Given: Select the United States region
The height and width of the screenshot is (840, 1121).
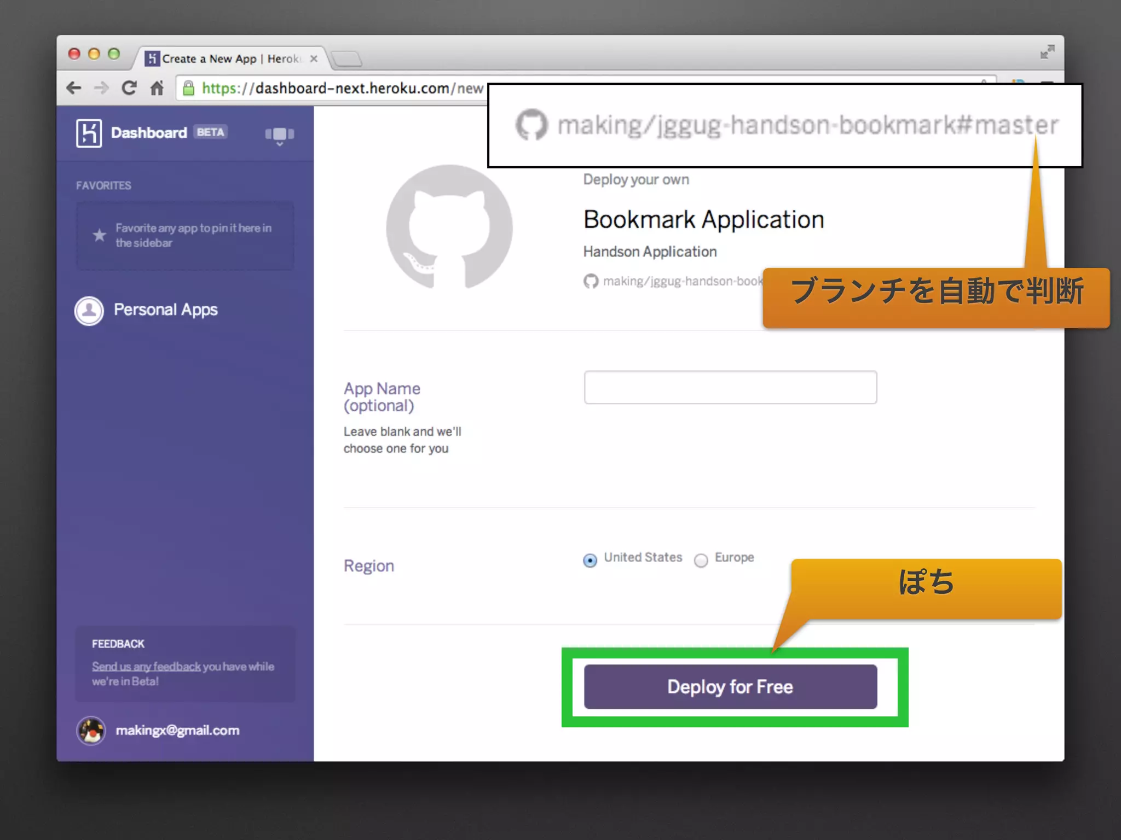Looking at the screenshot, I should coord(590,561).
